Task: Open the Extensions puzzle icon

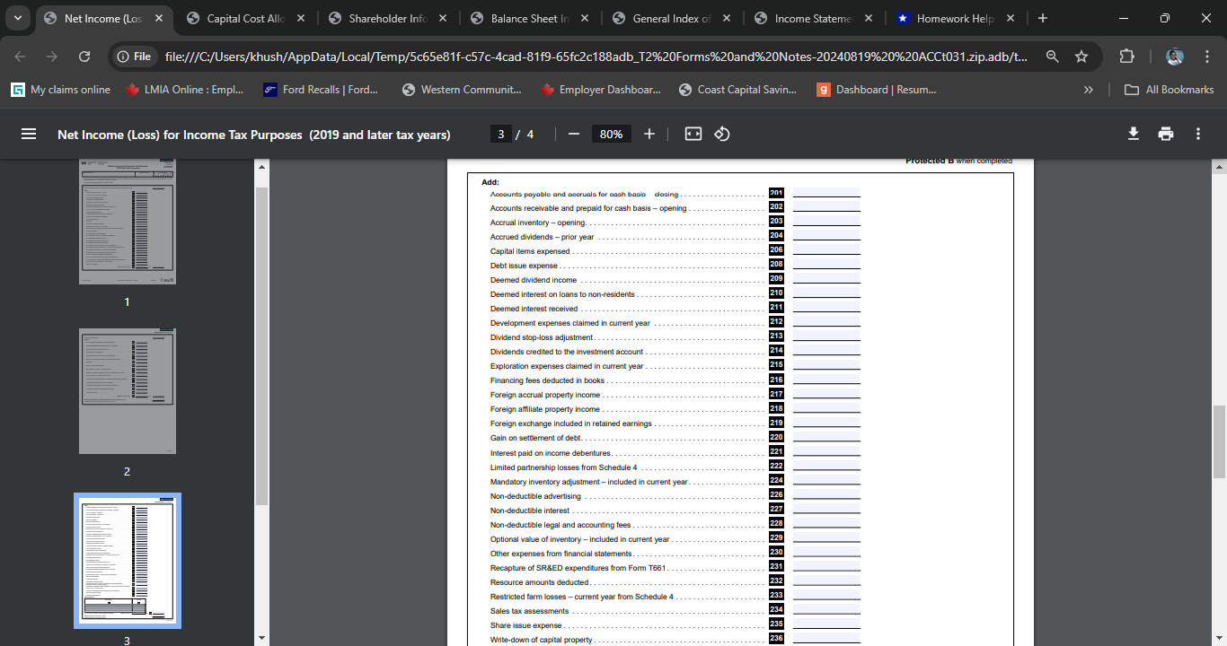Action: tap(1126, 57)
